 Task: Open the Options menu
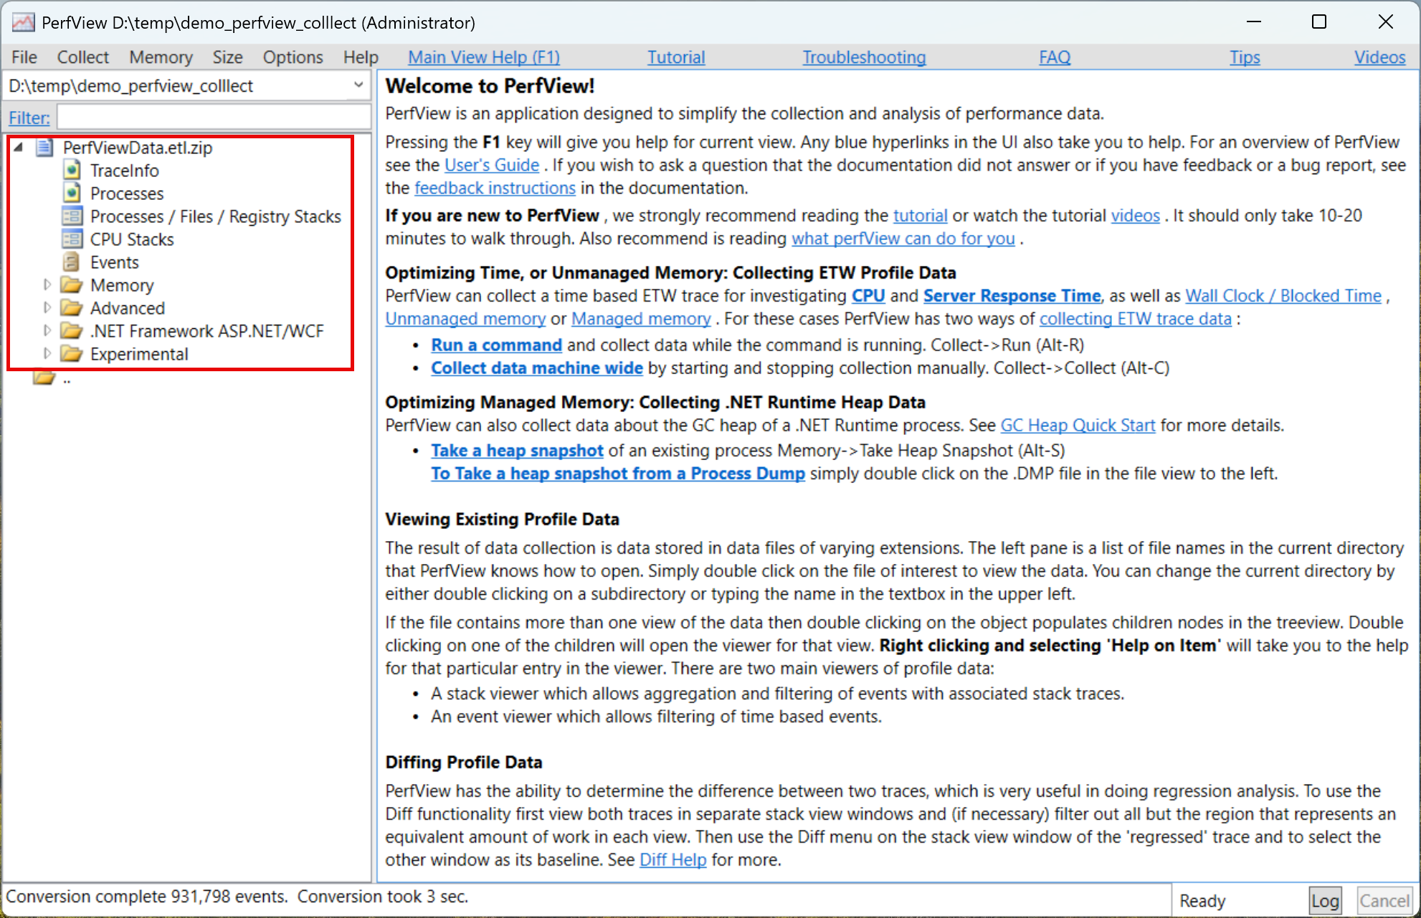(293, 57)
